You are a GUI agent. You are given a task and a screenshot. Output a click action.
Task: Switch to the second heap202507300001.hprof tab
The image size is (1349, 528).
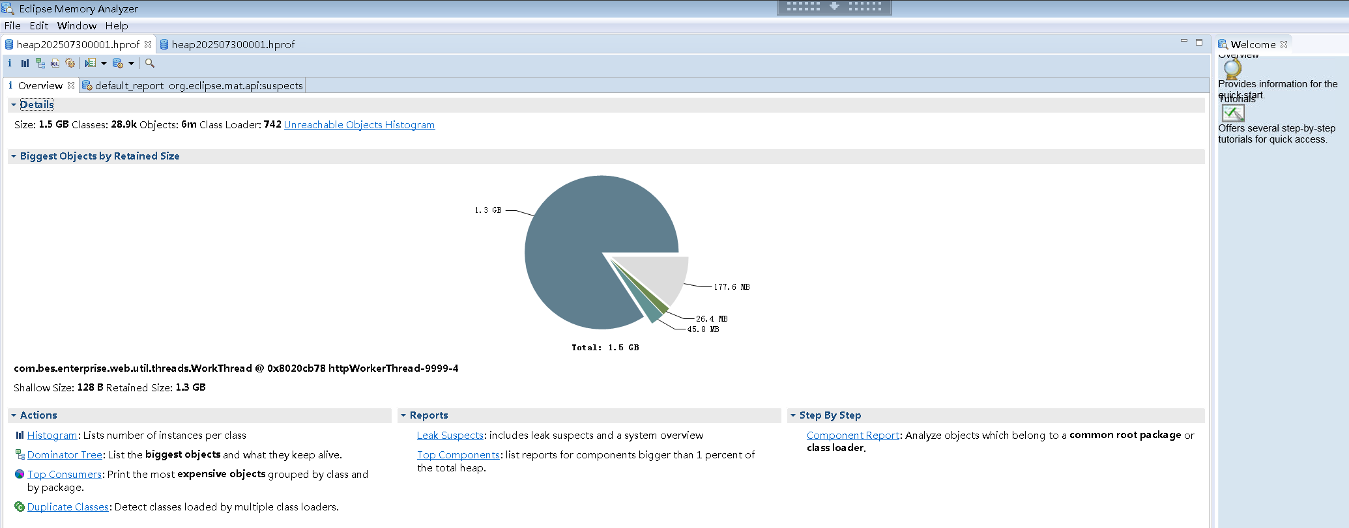click(x=227, y=44)
